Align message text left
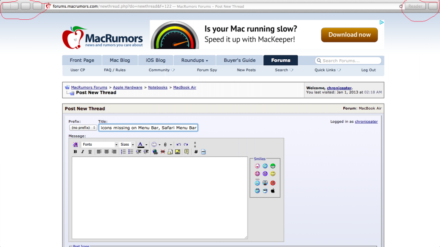The height and width of the screenshot is (247, 440). tap(99, 152)
